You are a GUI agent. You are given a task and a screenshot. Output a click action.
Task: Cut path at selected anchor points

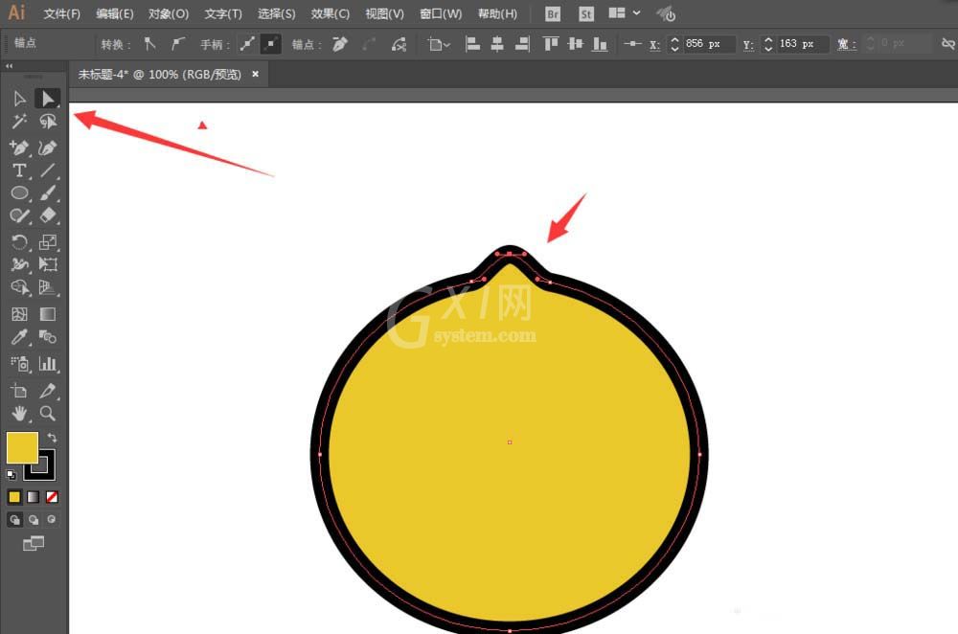(x=399, y=43)
